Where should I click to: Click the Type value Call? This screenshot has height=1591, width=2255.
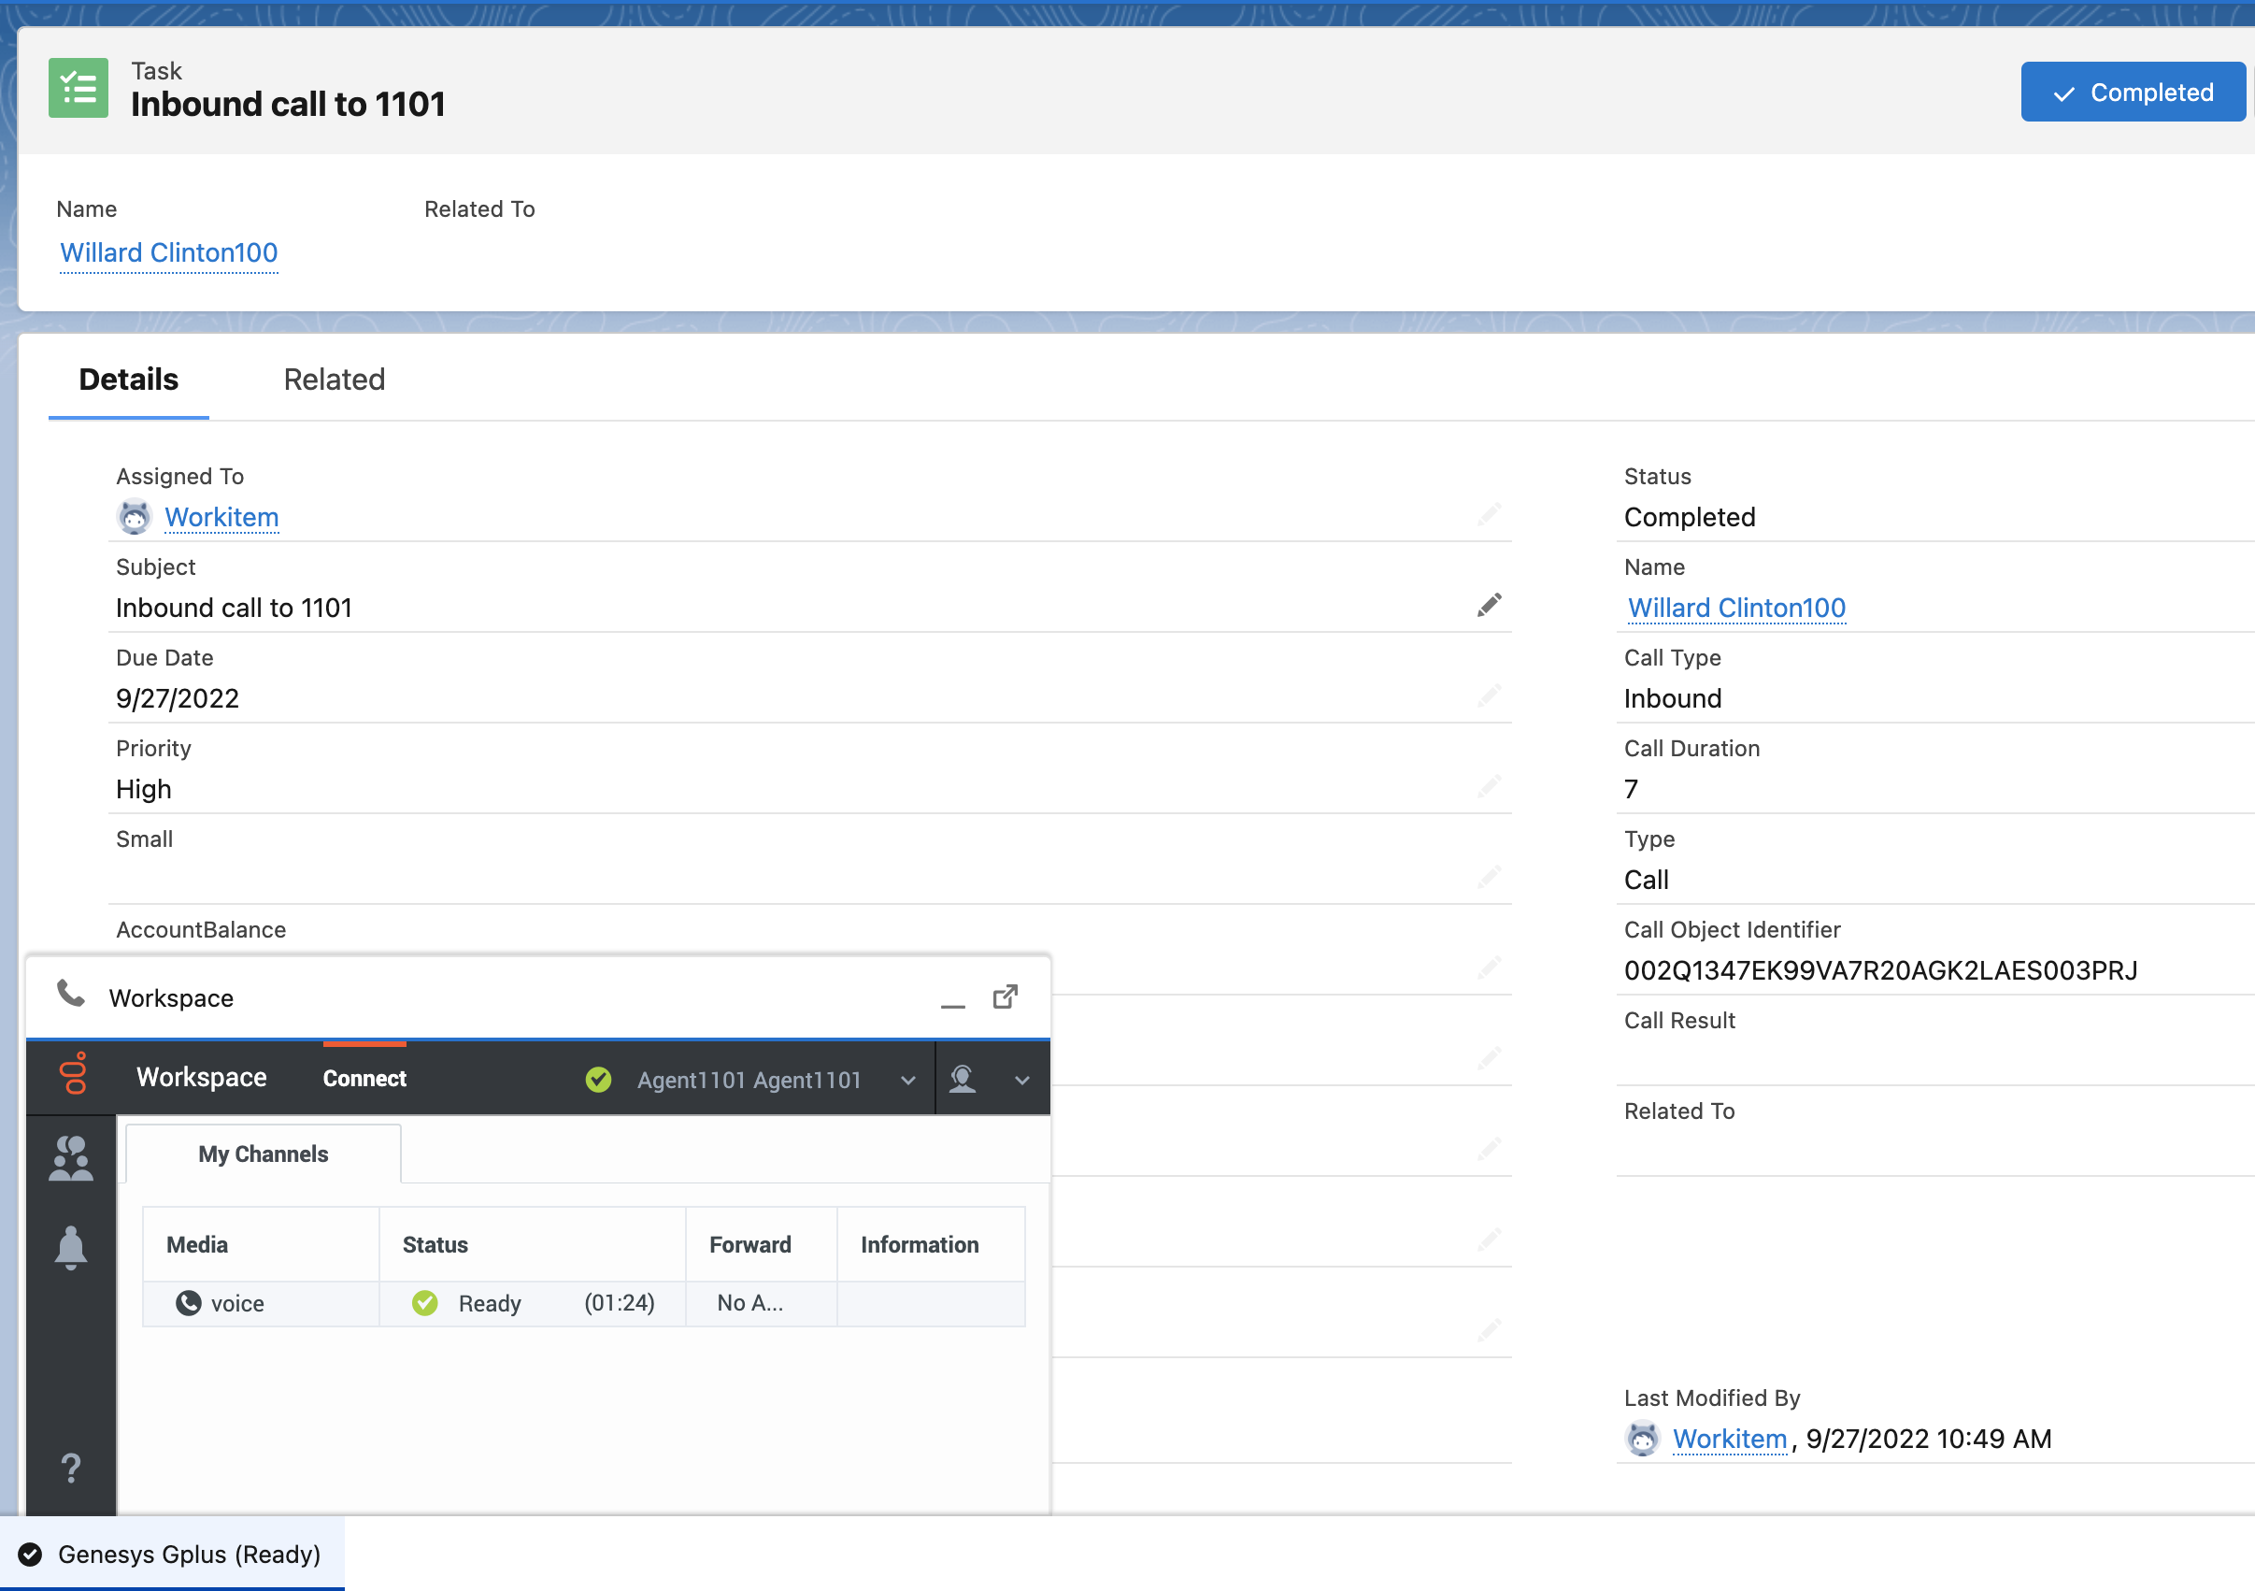pos(1646,880)
